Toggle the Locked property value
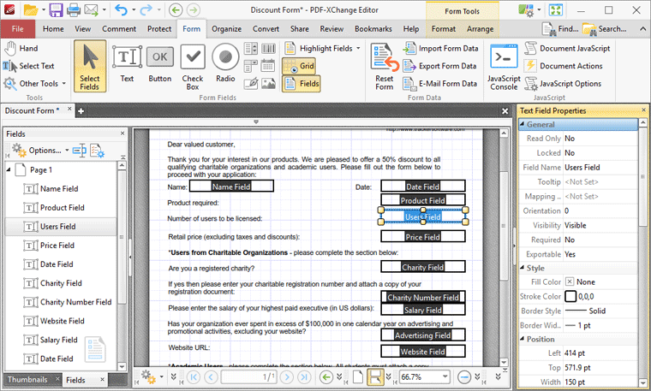Image resolution: width=651 pixels, height=391 pixels. (600, 153)
